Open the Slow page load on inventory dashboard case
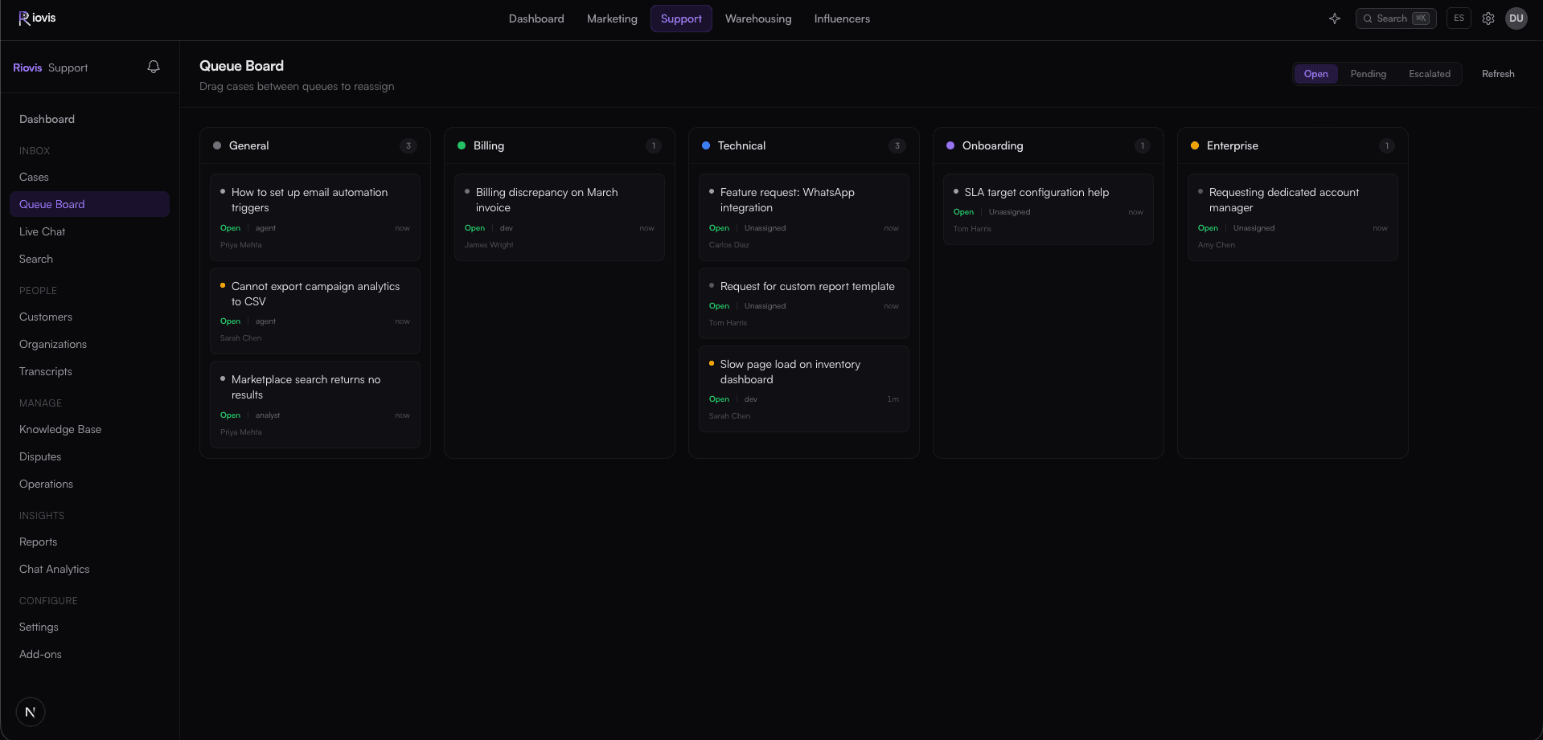 804,389
